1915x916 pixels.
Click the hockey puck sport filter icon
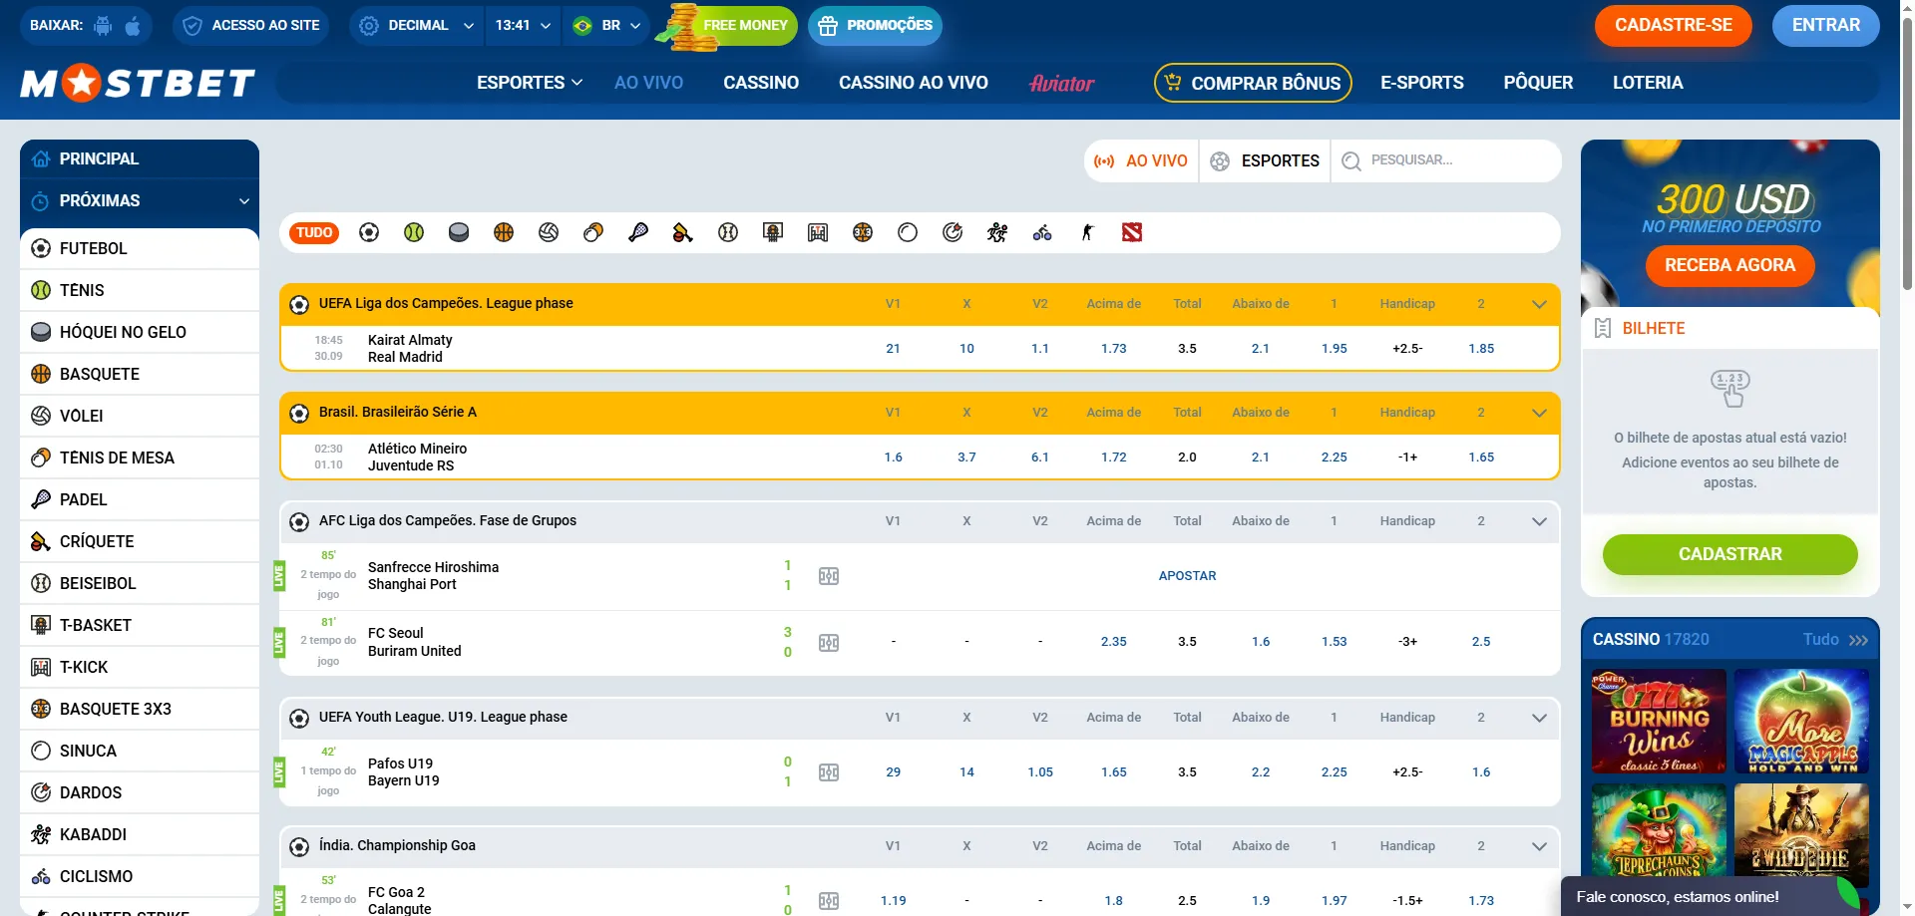coord(459,232)
